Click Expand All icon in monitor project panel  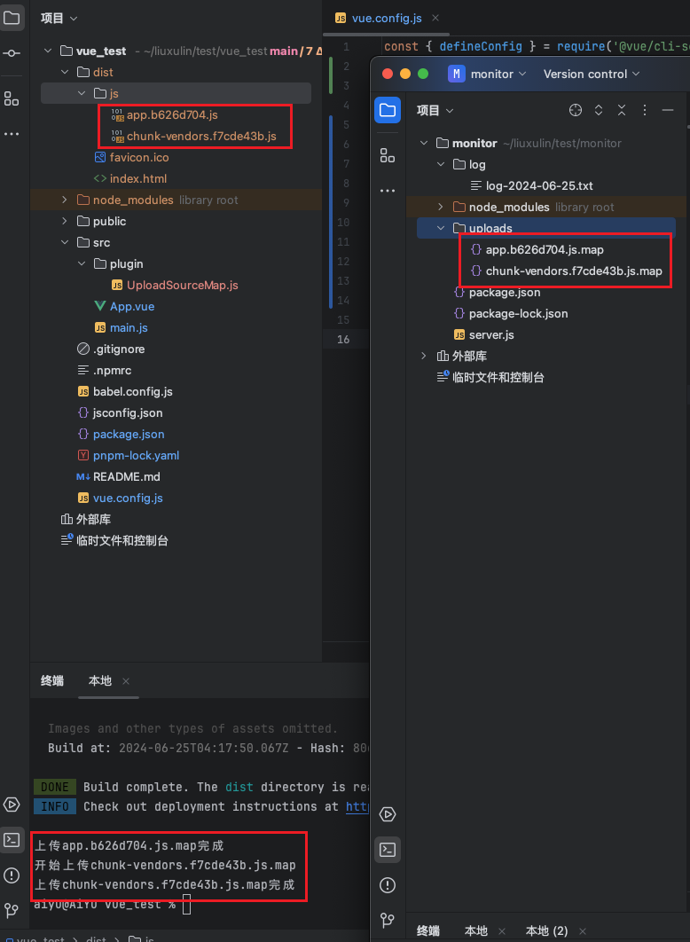(599, 110)
